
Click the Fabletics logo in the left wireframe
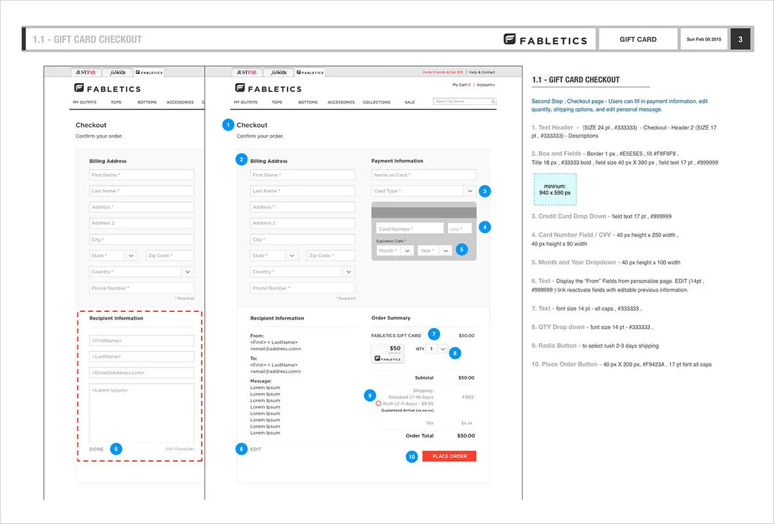(x=107, y=88)
